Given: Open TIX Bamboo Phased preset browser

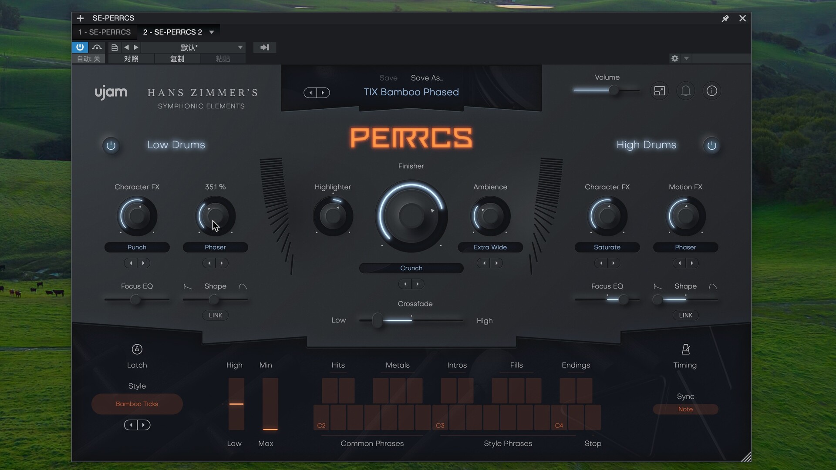Looking at the screenshot, I should tap(411, 92).
